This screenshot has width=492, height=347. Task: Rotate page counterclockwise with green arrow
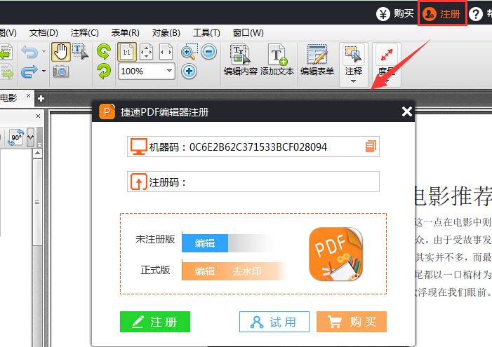(x=104, y=52)
